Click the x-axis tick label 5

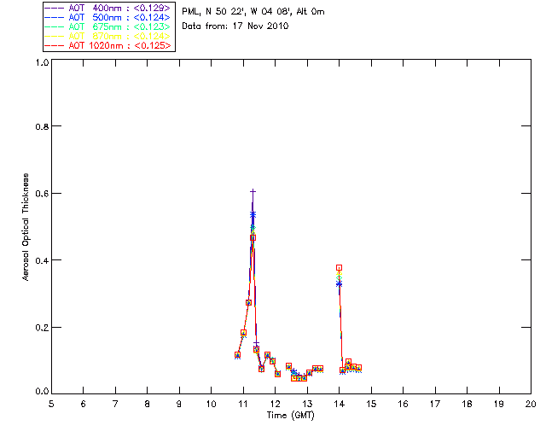51,404
